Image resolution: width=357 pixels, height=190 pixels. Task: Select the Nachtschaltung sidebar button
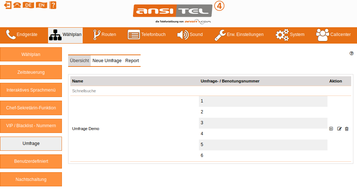[31, 179]
